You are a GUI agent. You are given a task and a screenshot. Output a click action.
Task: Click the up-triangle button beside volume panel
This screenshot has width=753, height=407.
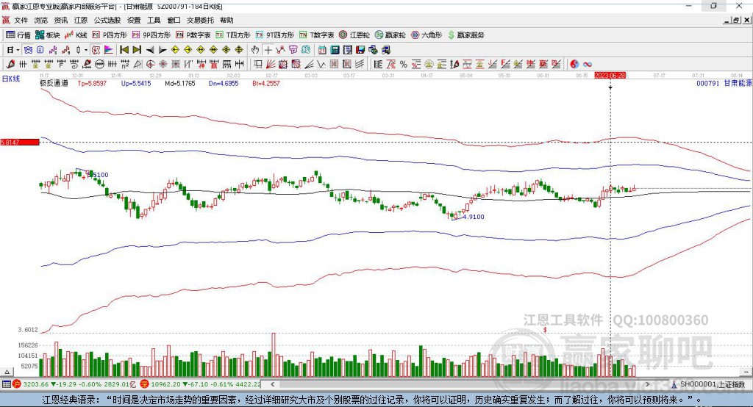click(7, 372)
